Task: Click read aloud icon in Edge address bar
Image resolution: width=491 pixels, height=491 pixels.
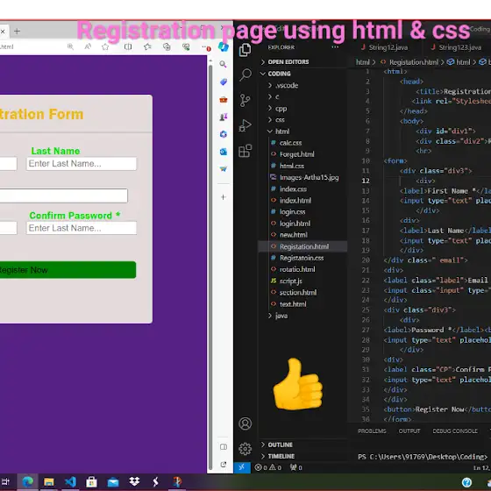Action: click(88, 47)
